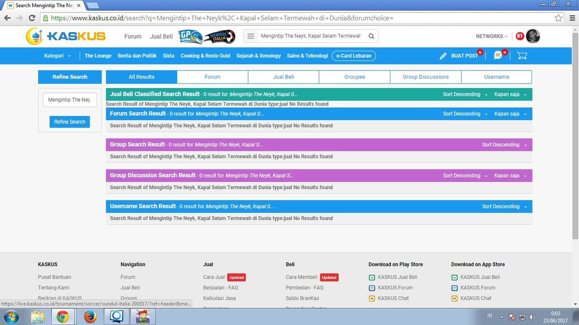Click KASKUS Chat App Store icon
Screen dimensions: 579x325
(455, 298)
